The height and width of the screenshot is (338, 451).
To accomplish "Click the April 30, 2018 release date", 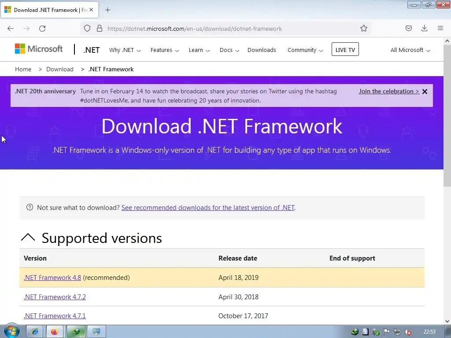I will [x=238, y=297].
